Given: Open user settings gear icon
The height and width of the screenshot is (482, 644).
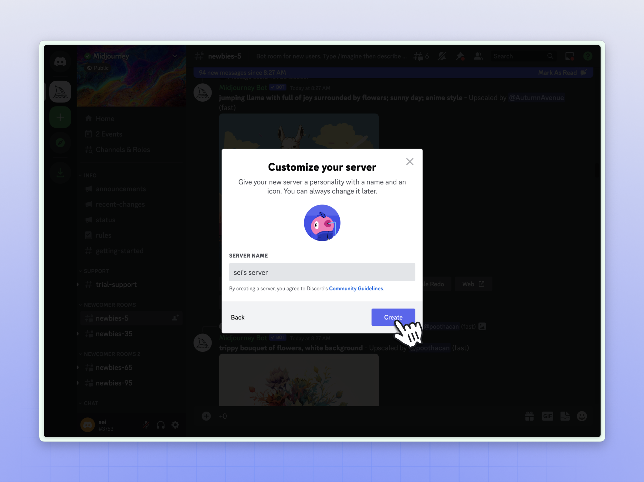Looking at the screenshot, I should coord(175,425).
